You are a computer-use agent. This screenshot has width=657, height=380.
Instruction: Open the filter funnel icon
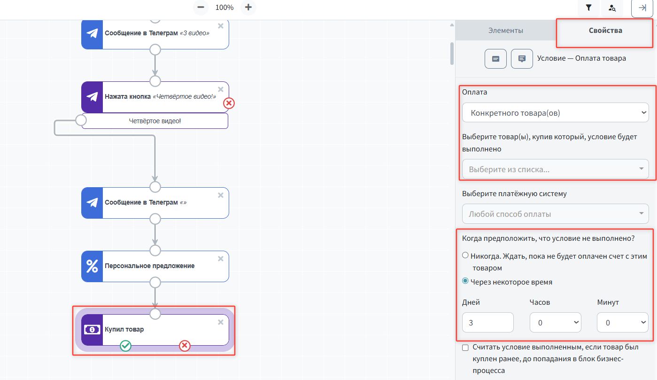point(588,8)
